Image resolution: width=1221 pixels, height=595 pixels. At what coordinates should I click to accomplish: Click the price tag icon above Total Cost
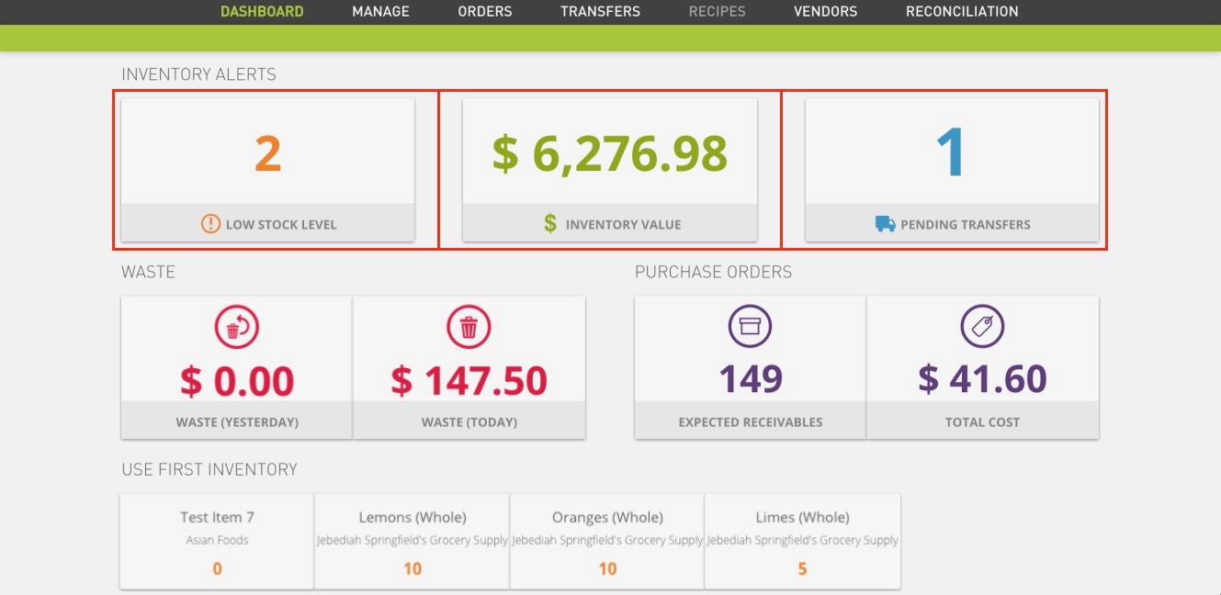click(x=983, y=326)
